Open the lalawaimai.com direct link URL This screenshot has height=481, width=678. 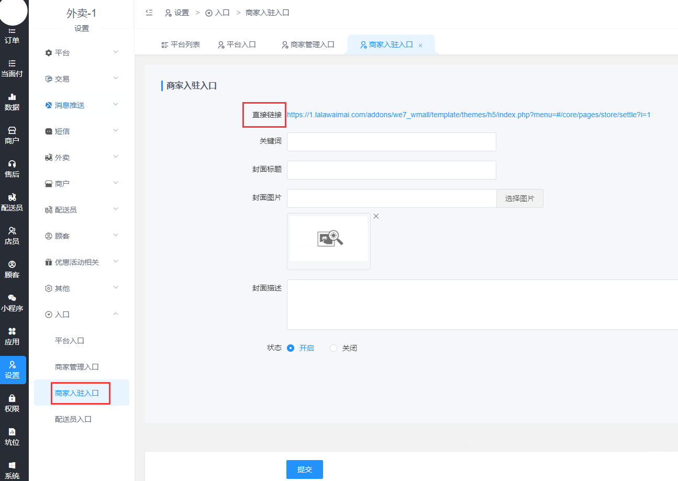click(x=469, y=115)
